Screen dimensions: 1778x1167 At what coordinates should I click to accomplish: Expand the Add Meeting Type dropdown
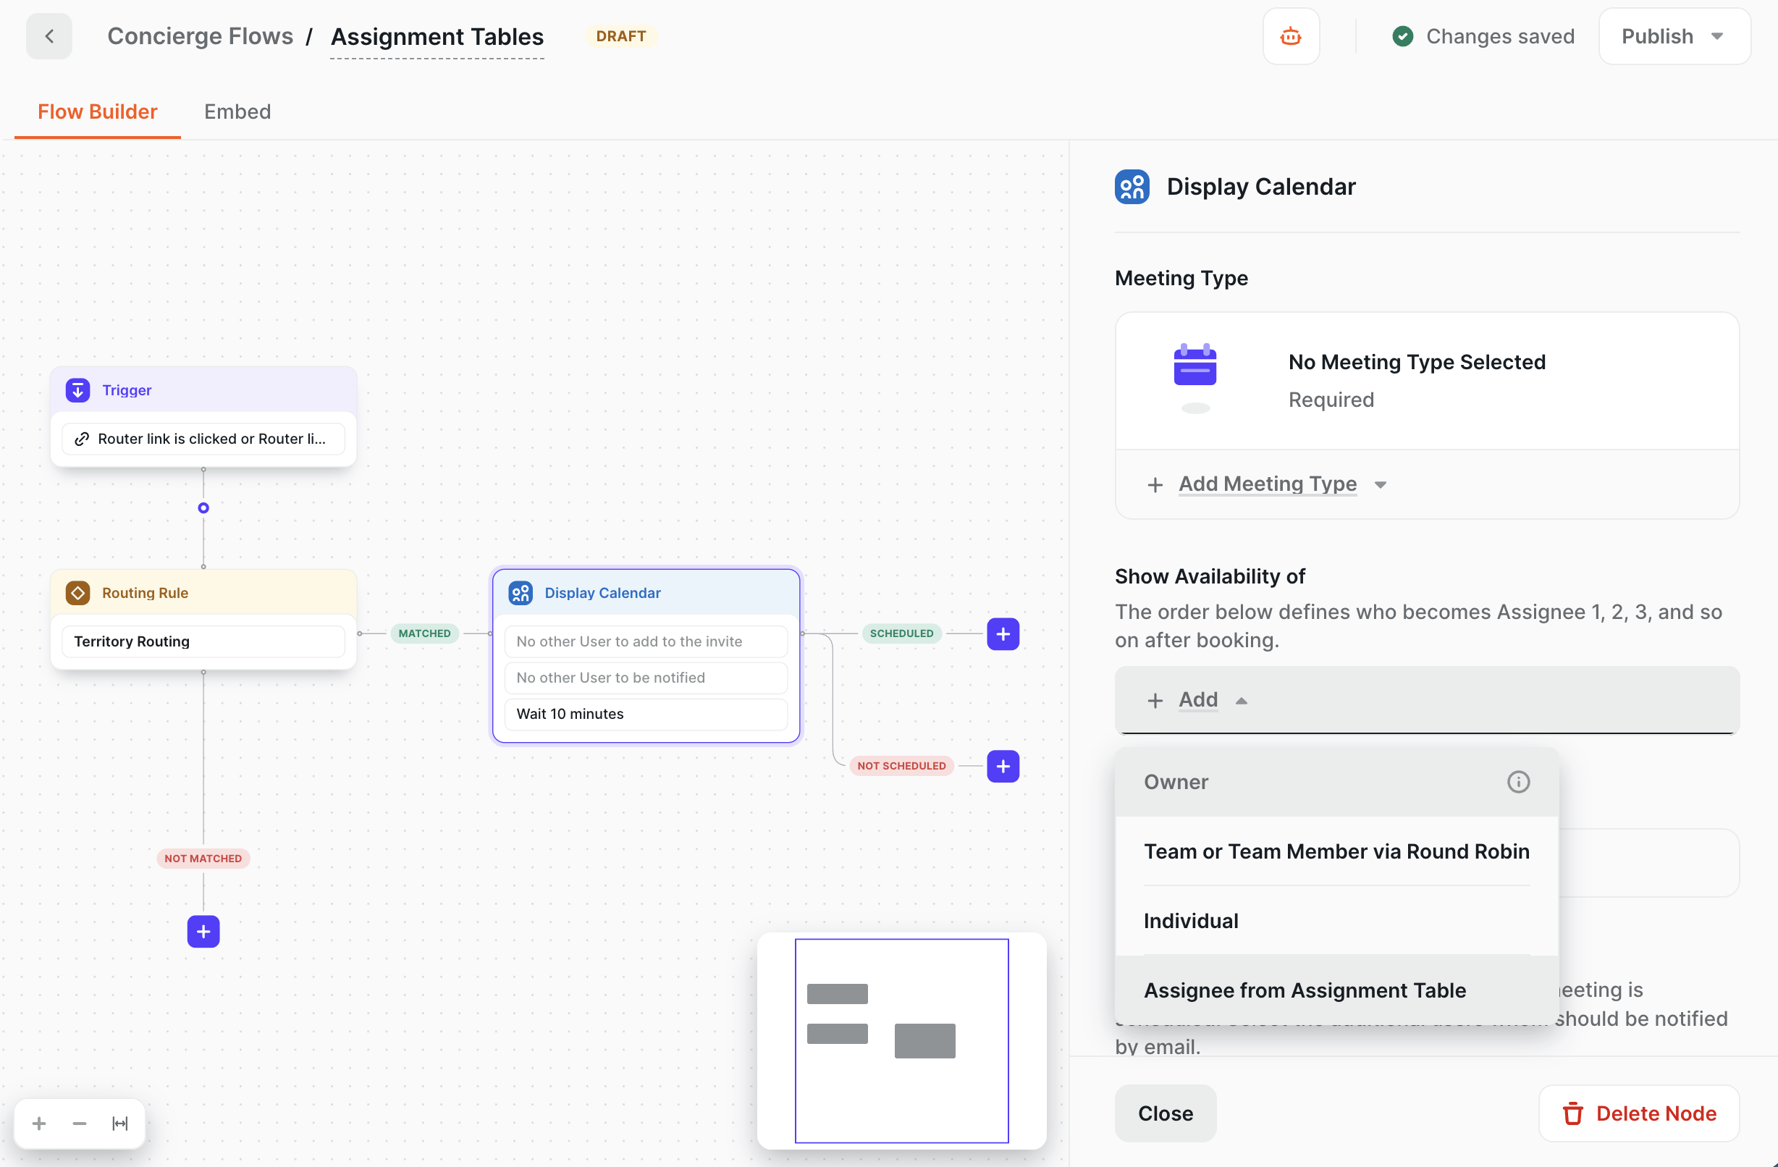pyautogui.click(x=1267, y=484)
